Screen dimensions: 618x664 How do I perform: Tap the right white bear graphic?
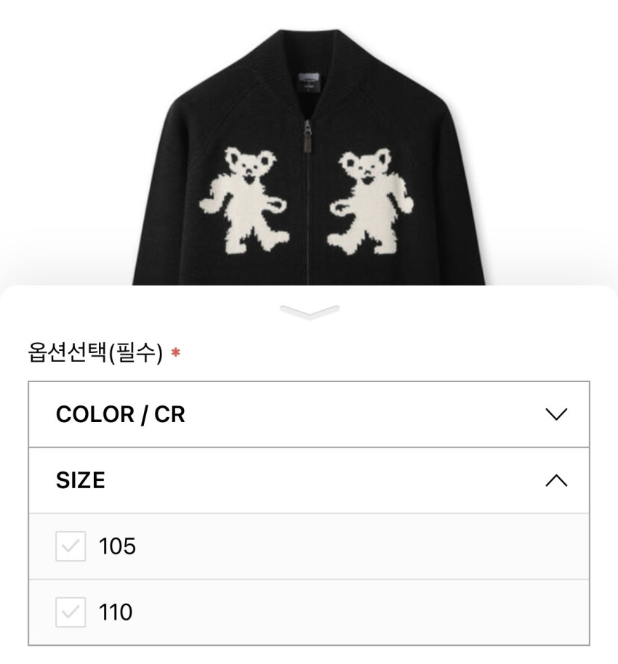(371, 200)
